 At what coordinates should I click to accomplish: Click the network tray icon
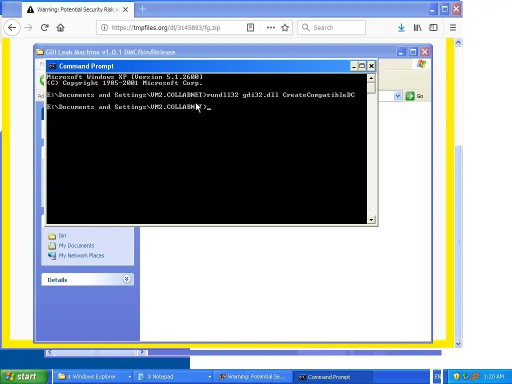click(x=465, y=376)
